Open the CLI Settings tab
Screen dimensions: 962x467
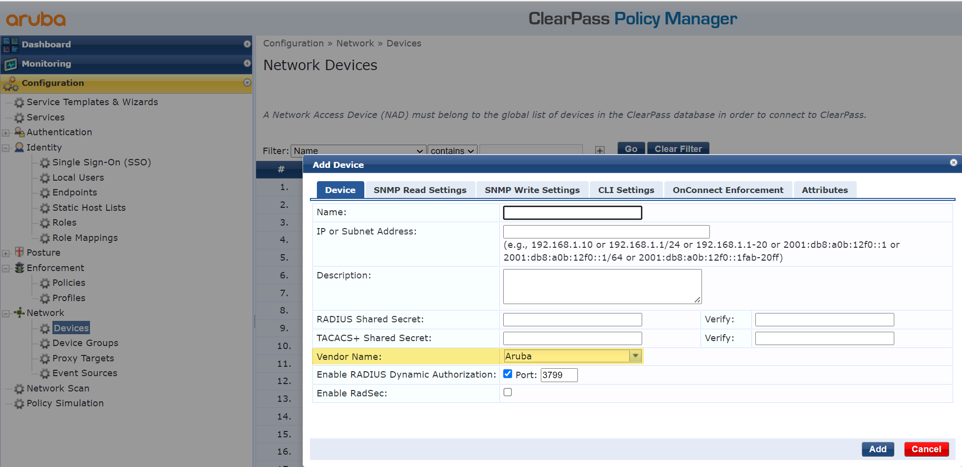click(x=626, y=190)
